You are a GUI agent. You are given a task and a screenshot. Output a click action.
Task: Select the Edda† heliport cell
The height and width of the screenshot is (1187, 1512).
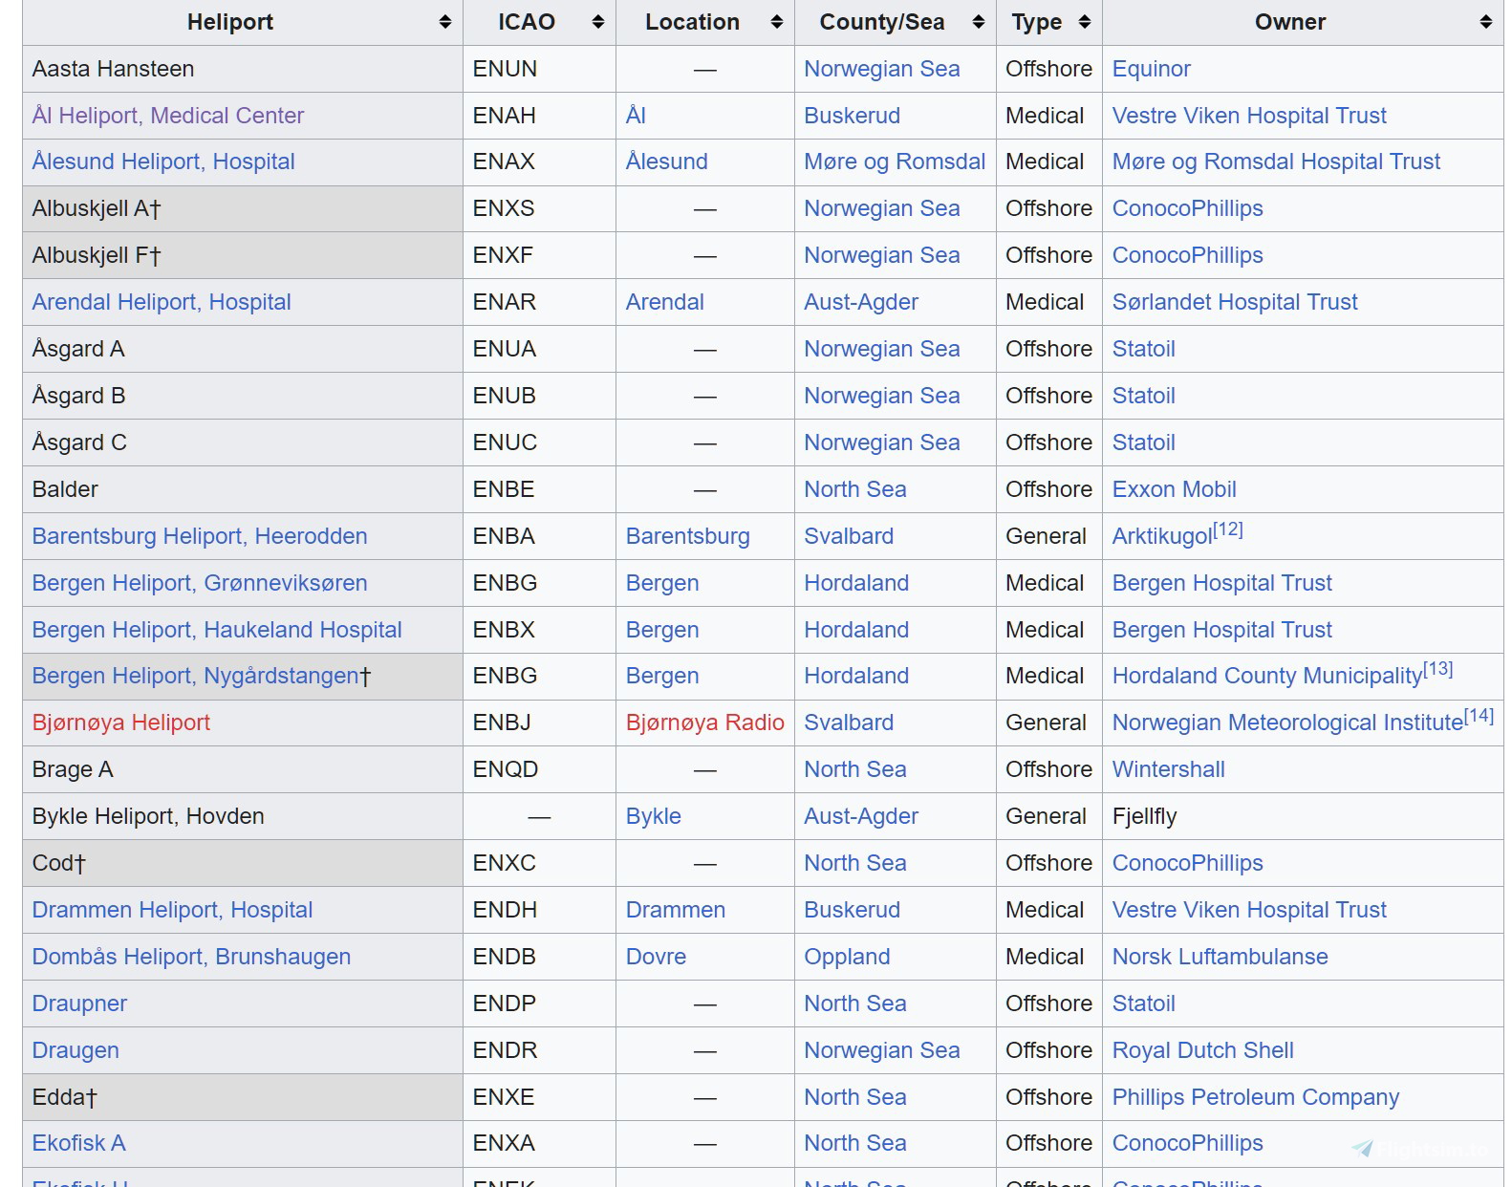click(x=243, y=1097)
